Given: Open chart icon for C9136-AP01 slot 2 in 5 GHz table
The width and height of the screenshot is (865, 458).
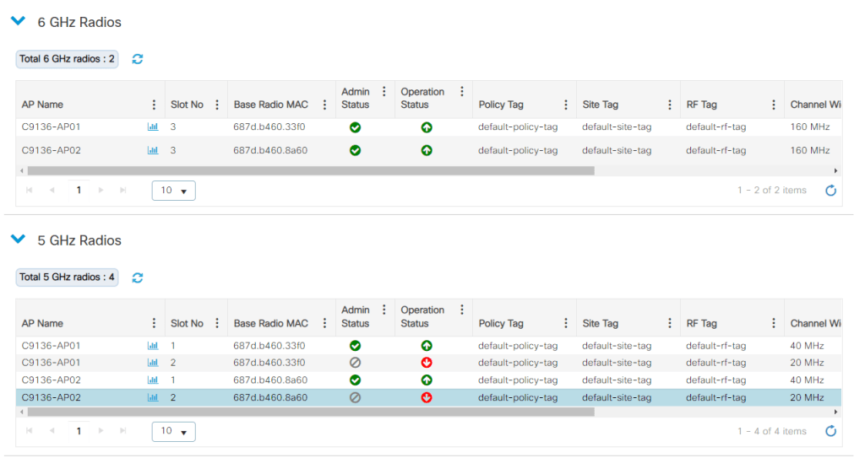Looking at the screenshot, I should [153, 363].
